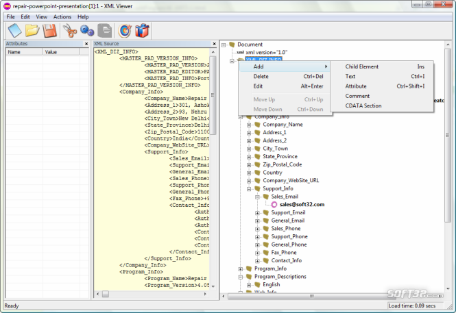Select the Fax_Phone tree item
This screenshot has width=456, height=313.
tap(284, 252)
